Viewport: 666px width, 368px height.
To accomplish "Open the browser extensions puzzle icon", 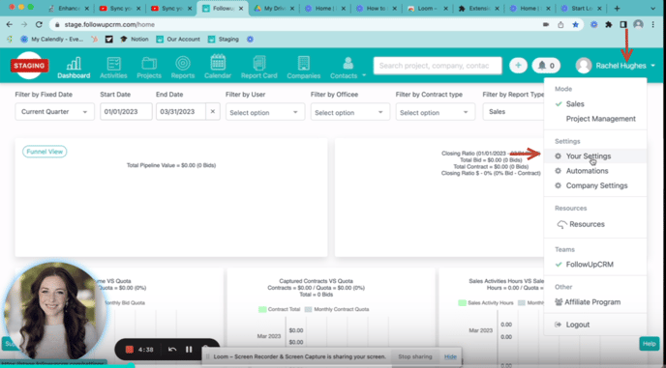I will pyautogui.click(x=609, y=24).
